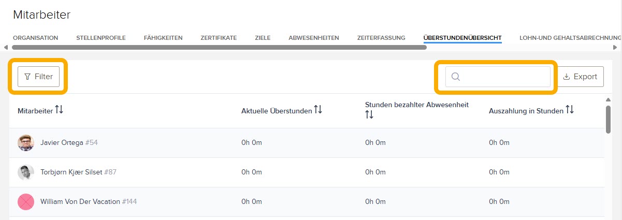Open Javier Ortega's employee name link
The height and width of the screenshot is (220, 622).
62,143
